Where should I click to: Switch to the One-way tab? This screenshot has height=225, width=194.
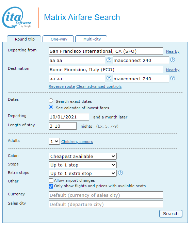point(58,39)
